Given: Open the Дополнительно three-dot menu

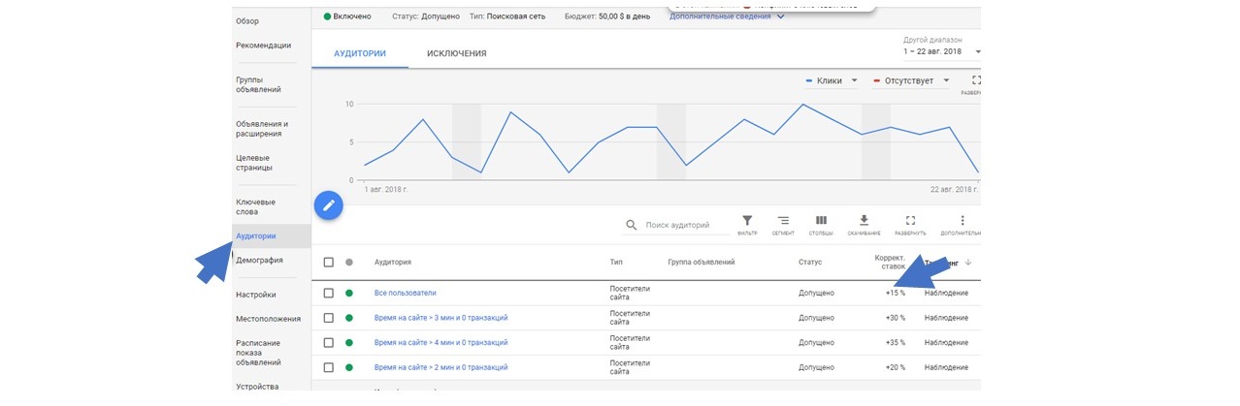Looking at the screenshot, I should tap(962, 221).
